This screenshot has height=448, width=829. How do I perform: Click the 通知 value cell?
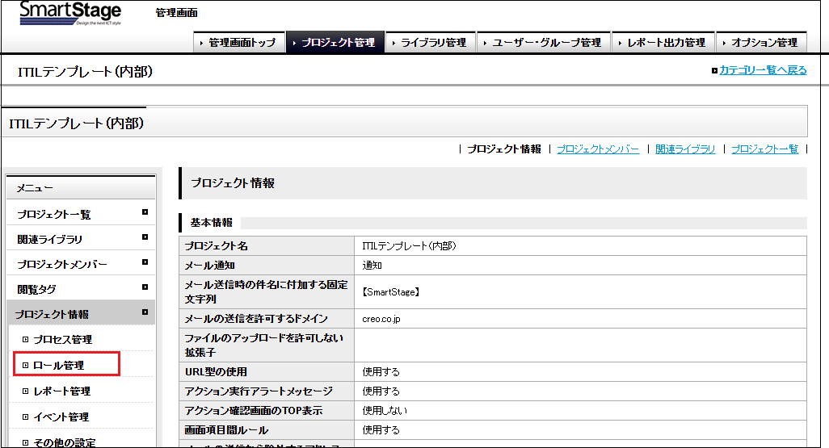(580, 266)
